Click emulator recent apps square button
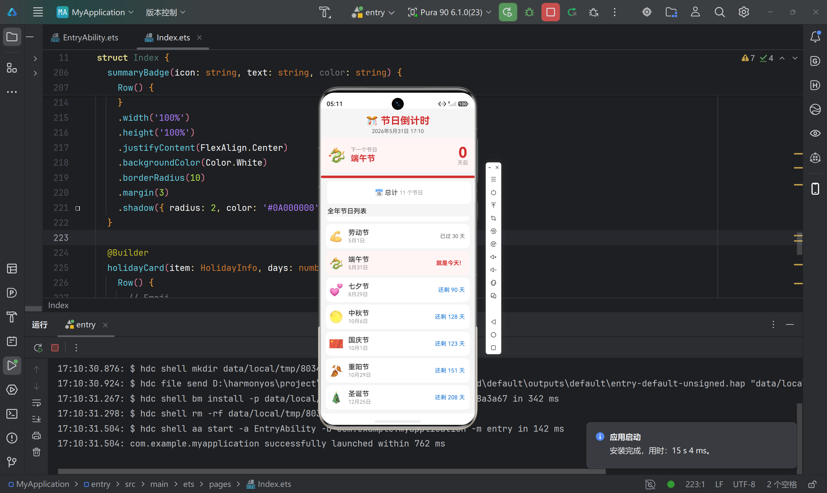 [x=493, y=348]
